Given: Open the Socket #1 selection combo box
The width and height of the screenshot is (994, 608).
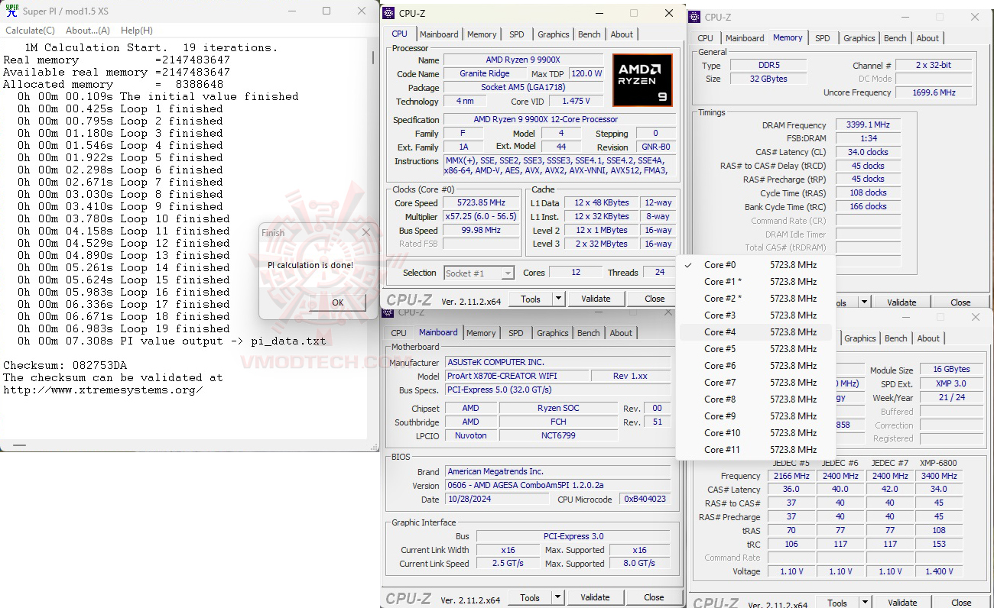Looking at the screenshot, I should click(x=479, y=273).
